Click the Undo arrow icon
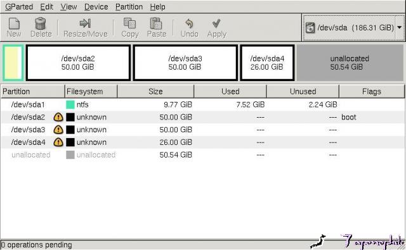 click(x=189, y=24)
